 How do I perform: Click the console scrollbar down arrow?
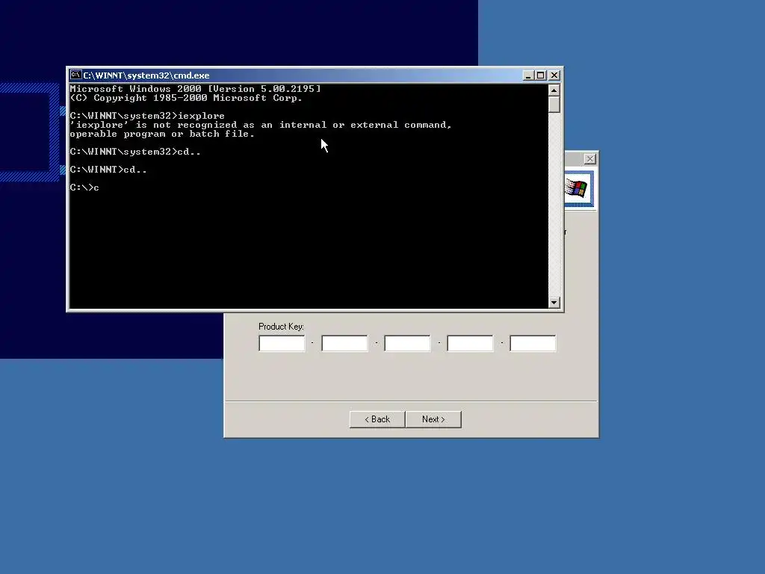pyautogui.click(x=554, y=303)
